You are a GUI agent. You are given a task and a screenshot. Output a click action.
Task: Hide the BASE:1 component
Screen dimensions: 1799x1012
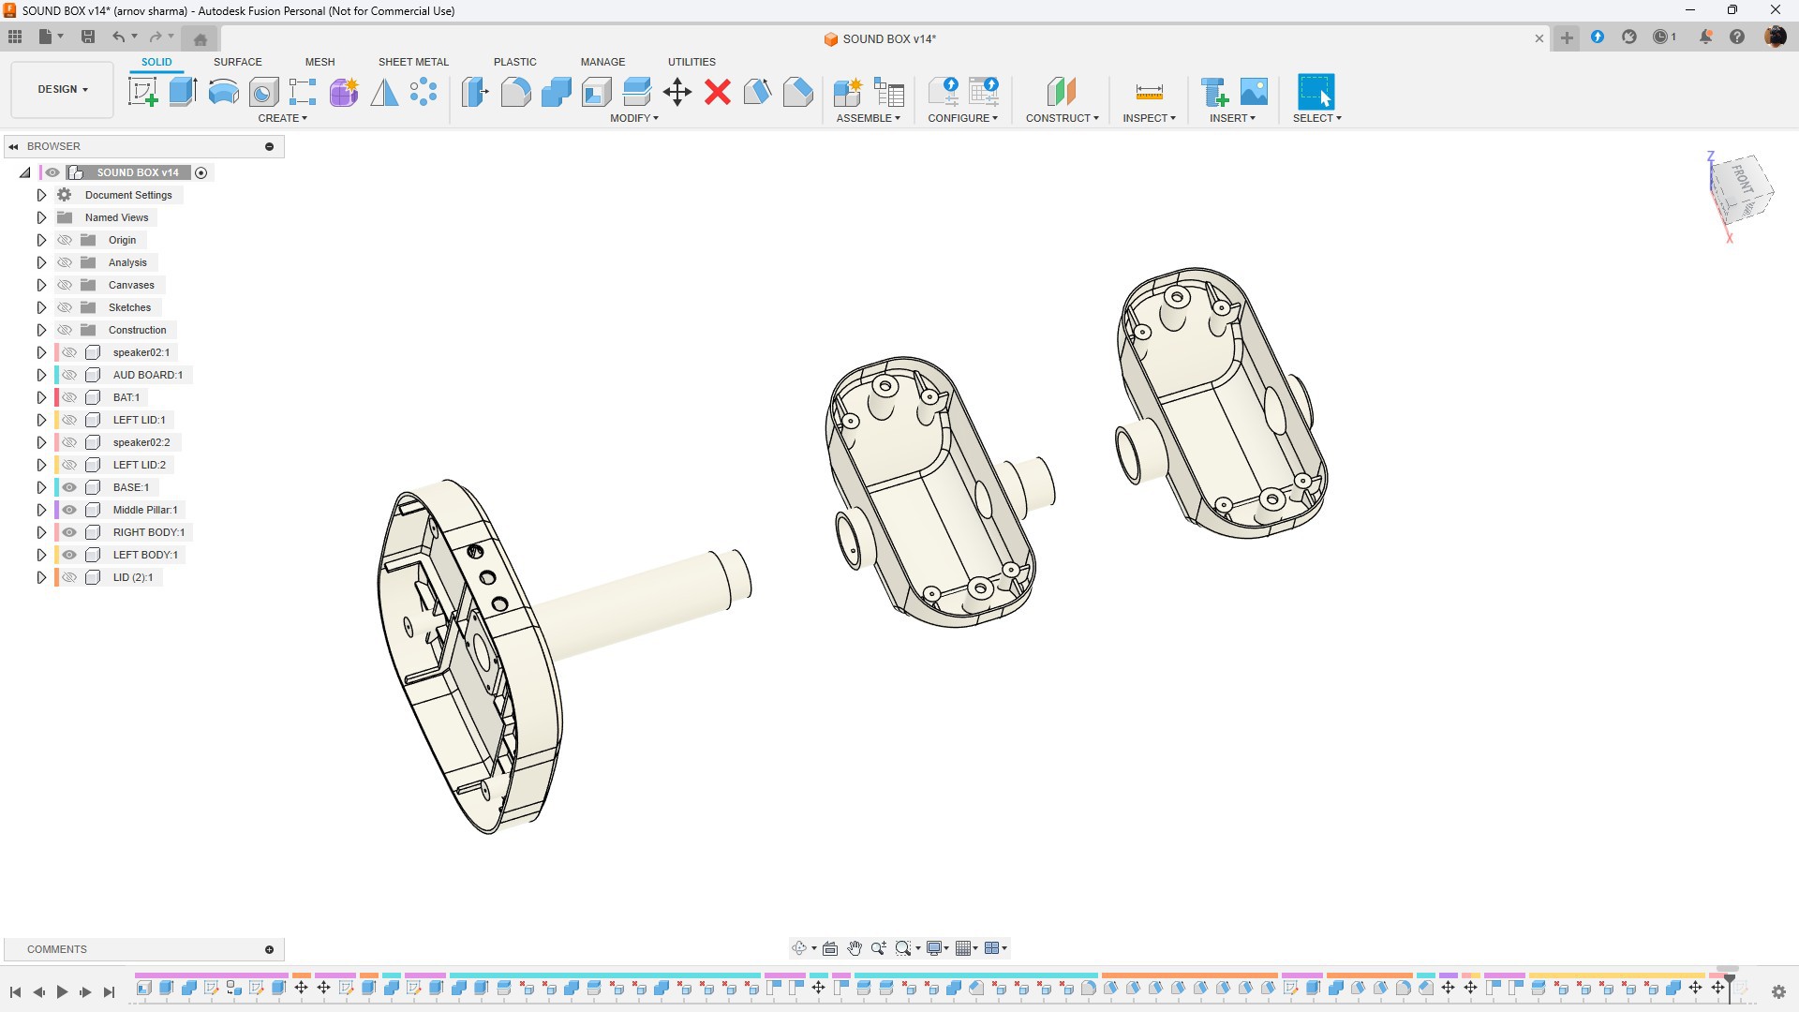[x=69, y=487]
